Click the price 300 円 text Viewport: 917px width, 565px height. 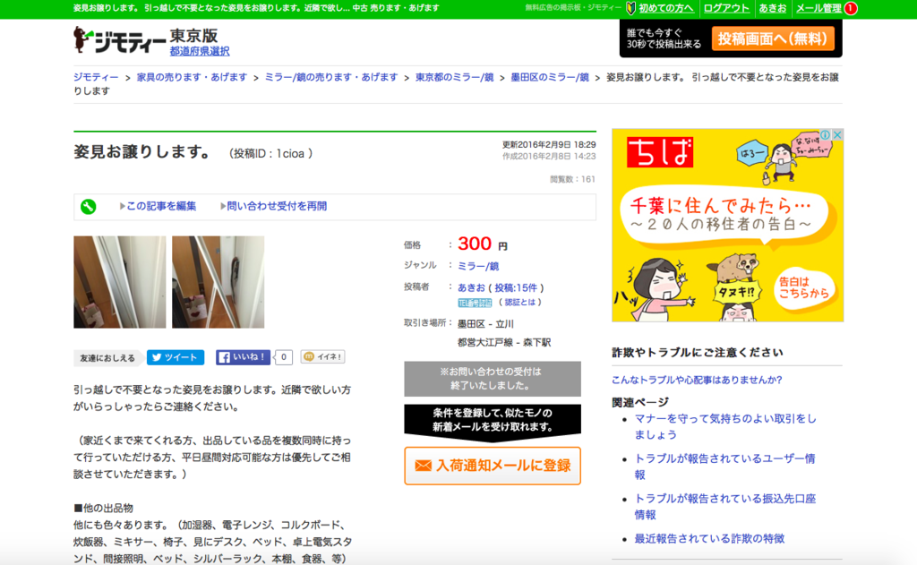click(483, 244)
